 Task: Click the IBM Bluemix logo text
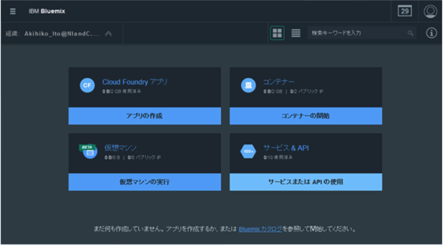pos(46,11)
